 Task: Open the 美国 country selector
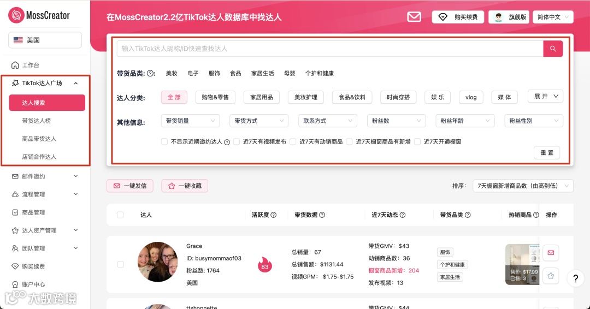45,40
